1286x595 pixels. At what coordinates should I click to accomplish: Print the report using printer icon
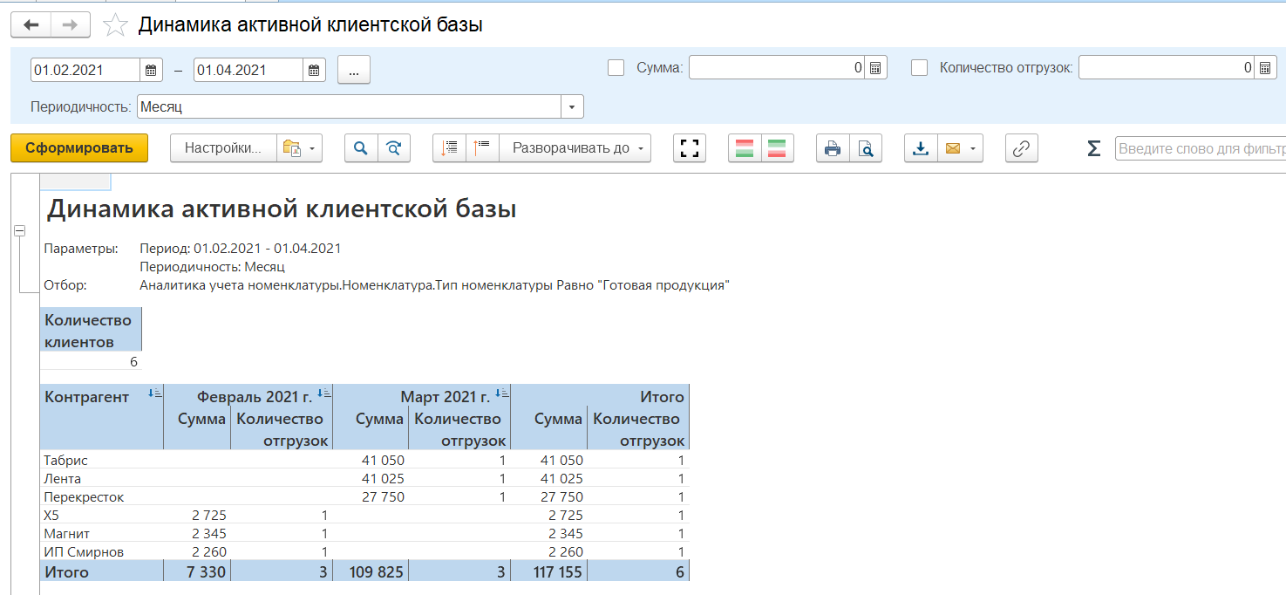pyautogui.click(x=833, y=148)
